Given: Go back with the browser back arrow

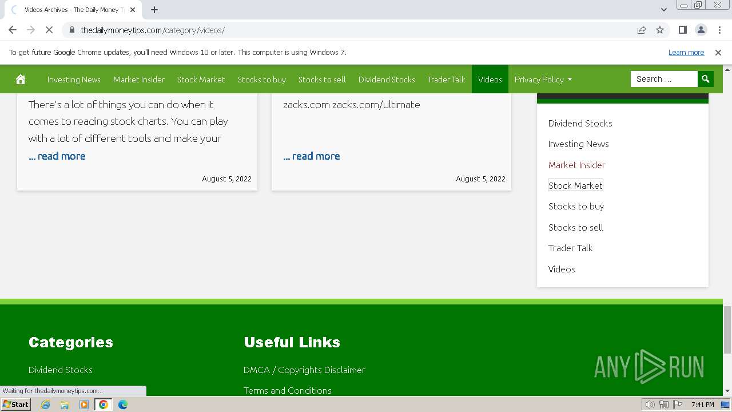Looking at the screenshot, I should pos(13,30).
